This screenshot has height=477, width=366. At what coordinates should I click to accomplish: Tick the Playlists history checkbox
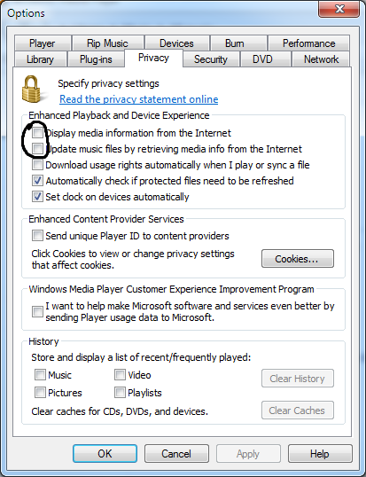[x=120, y=393]
